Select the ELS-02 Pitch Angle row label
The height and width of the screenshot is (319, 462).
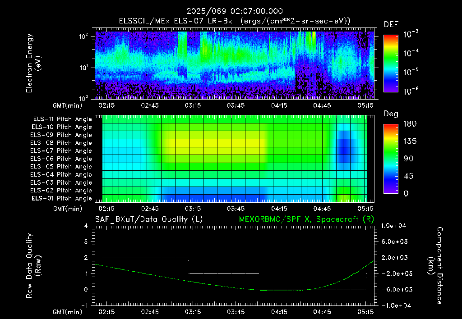pyautogui.click(x=61, y=191)
